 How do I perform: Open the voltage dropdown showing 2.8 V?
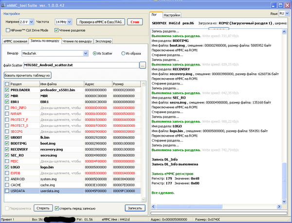click(x=31, y=22)
